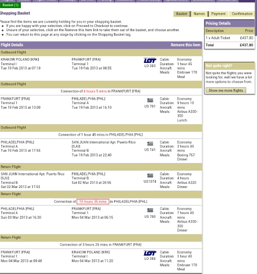
Task: Click the '1 x Adult Ticket' row
Action: 230,38
